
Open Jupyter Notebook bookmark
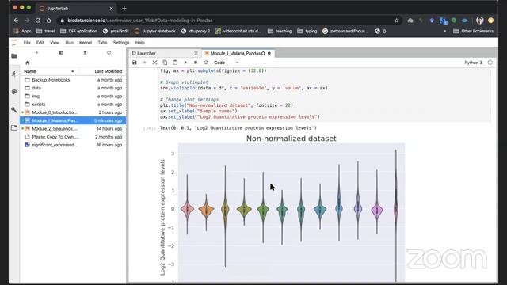pyautogui.click(x=155, y=32)
